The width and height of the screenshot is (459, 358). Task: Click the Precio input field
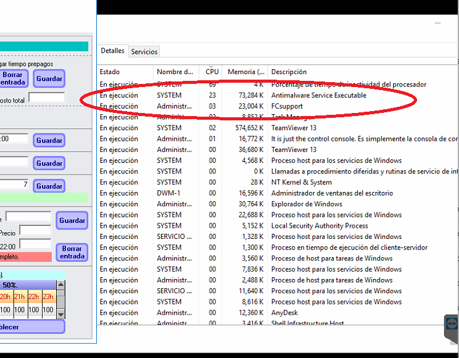click(x=35, y=230)
